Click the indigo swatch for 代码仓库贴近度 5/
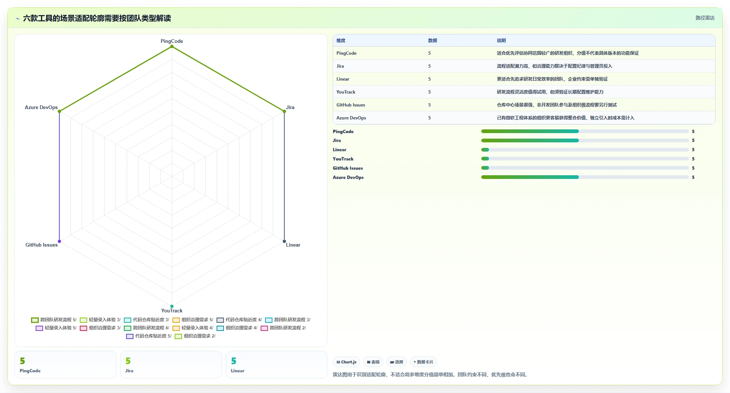The image size is (730, 393). coord(130,336)
